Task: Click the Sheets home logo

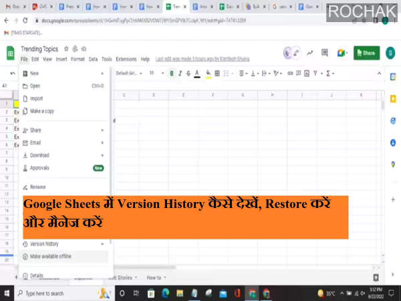Action: point(11,53)
